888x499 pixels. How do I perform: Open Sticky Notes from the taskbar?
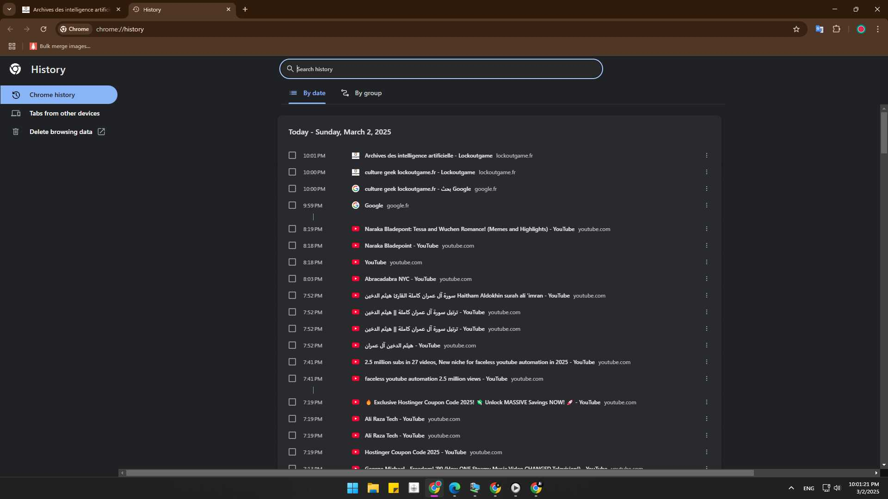(394, 488)
